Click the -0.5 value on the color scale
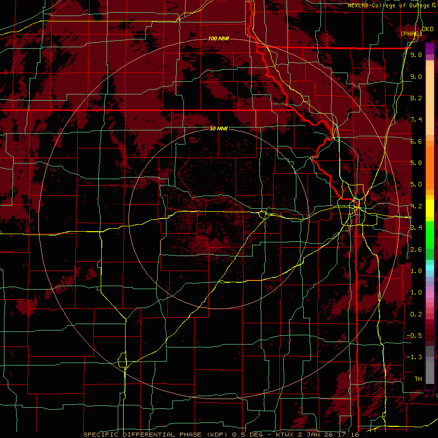 coord(414,336)
